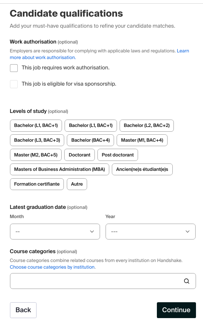This screenshot has height=324, width=203.
Task: Select the Bachelor (L2, BAC+2) chip
Action: point(147,125)
